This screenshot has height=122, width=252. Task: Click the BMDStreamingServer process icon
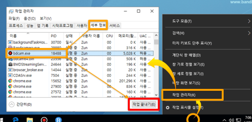[10, 64]
